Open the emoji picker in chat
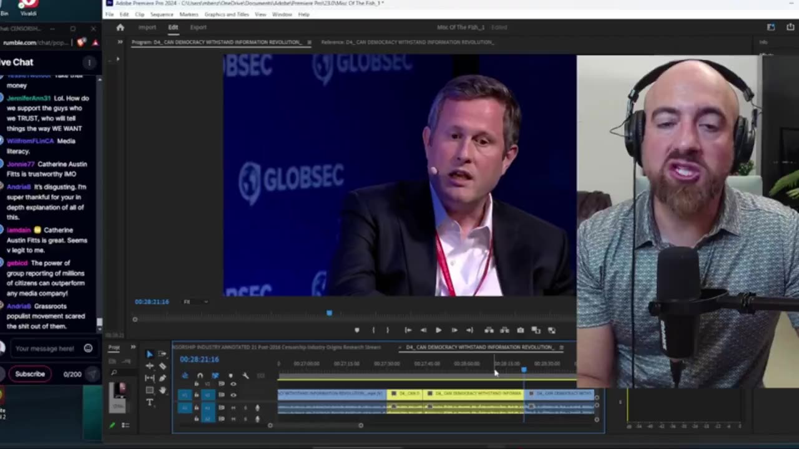Viewport: 799px width, 449px height. coord(88,349)
